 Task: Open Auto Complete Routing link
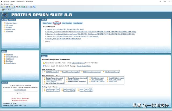tap(112, 72)
